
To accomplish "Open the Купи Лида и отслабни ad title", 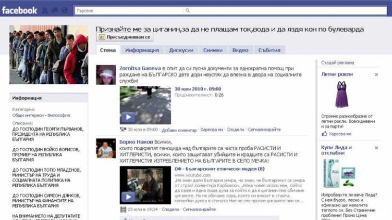I will click(x=337, y=150).
